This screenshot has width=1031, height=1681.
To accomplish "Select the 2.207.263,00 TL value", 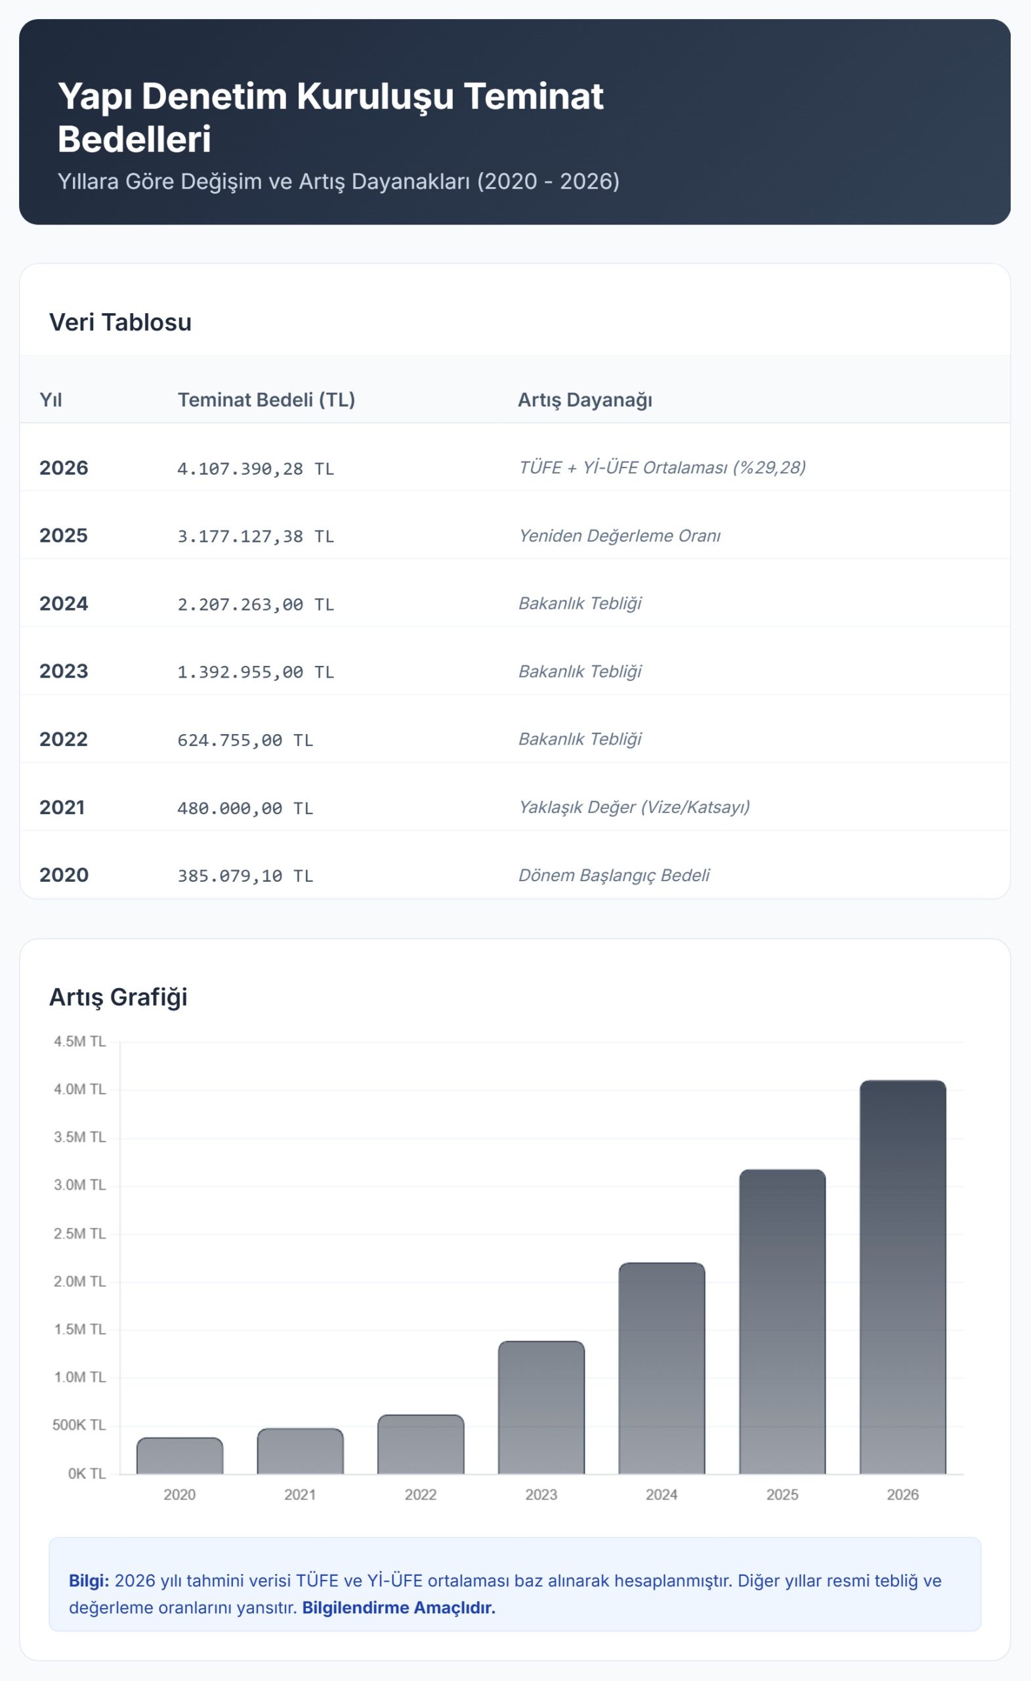I will click(256, 605).
